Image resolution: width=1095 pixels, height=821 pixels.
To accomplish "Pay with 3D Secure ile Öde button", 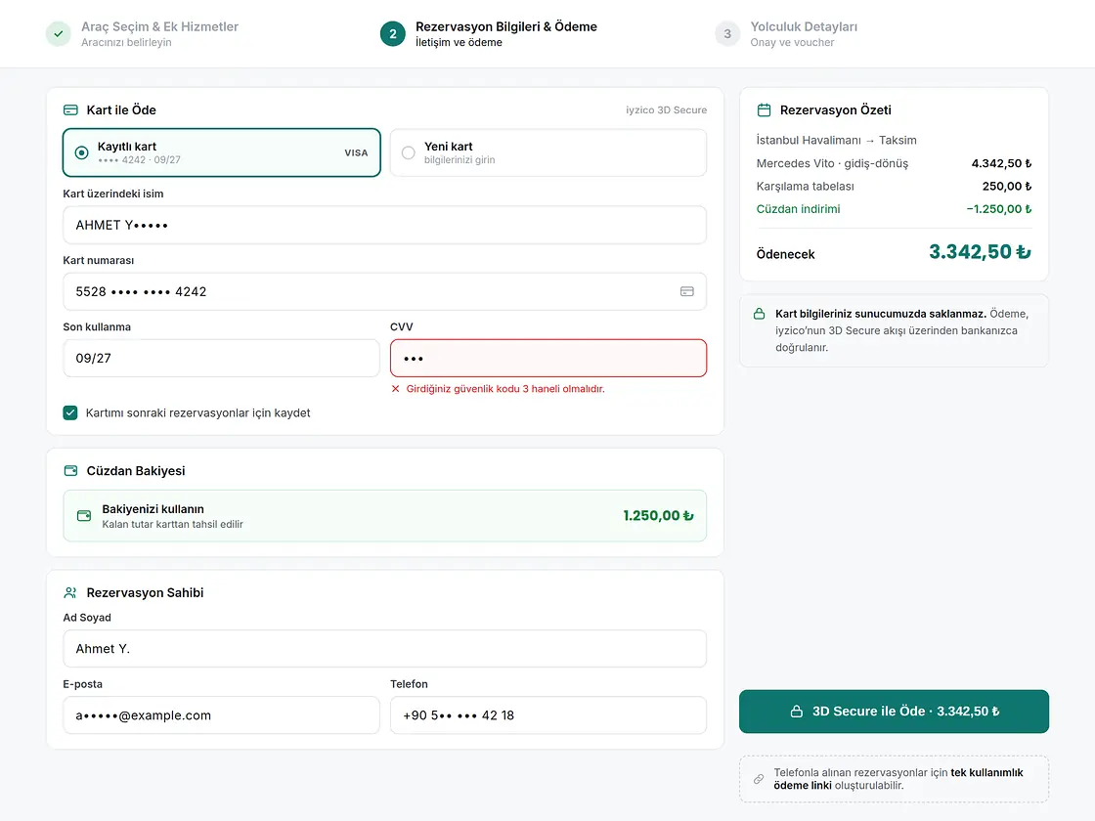I will coord(894,712).
